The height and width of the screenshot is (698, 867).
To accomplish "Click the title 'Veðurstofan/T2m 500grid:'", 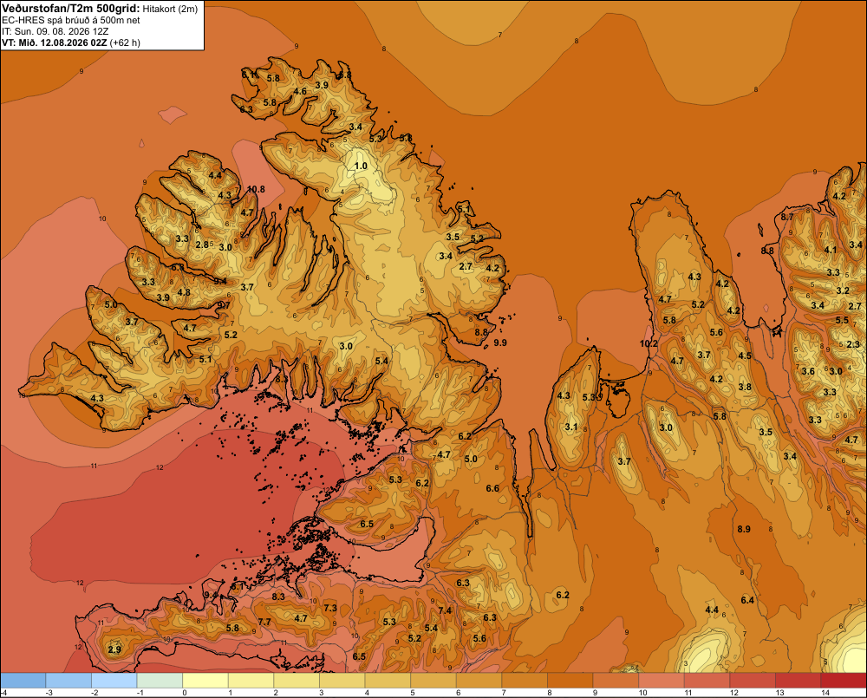I will [71, 9].
